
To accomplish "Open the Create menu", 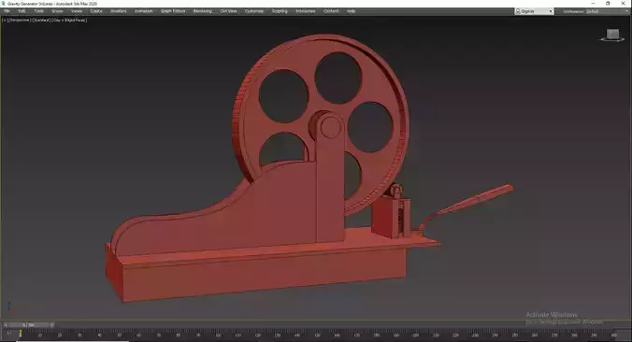I will (x=96, y=11).
